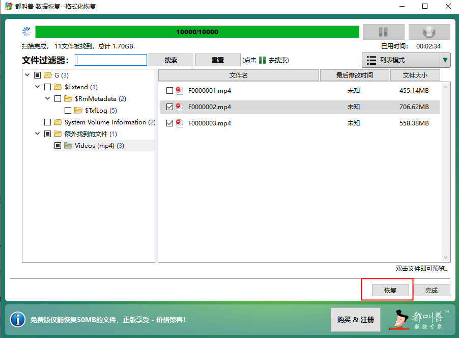The width and height of the screenshot is (459, 338).
Task: Click the $TxfLog folder icon
Action: point(78,111)
